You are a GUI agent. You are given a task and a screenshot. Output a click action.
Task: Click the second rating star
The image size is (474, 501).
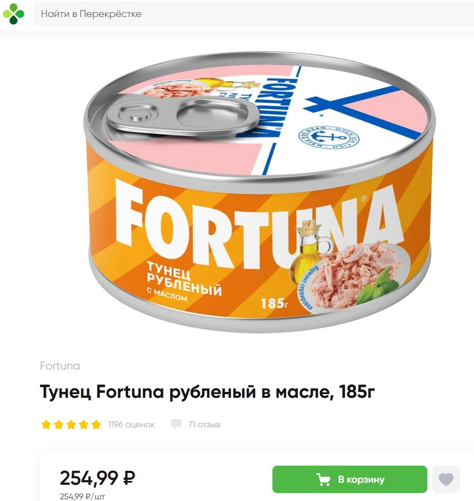pos(59,425)
